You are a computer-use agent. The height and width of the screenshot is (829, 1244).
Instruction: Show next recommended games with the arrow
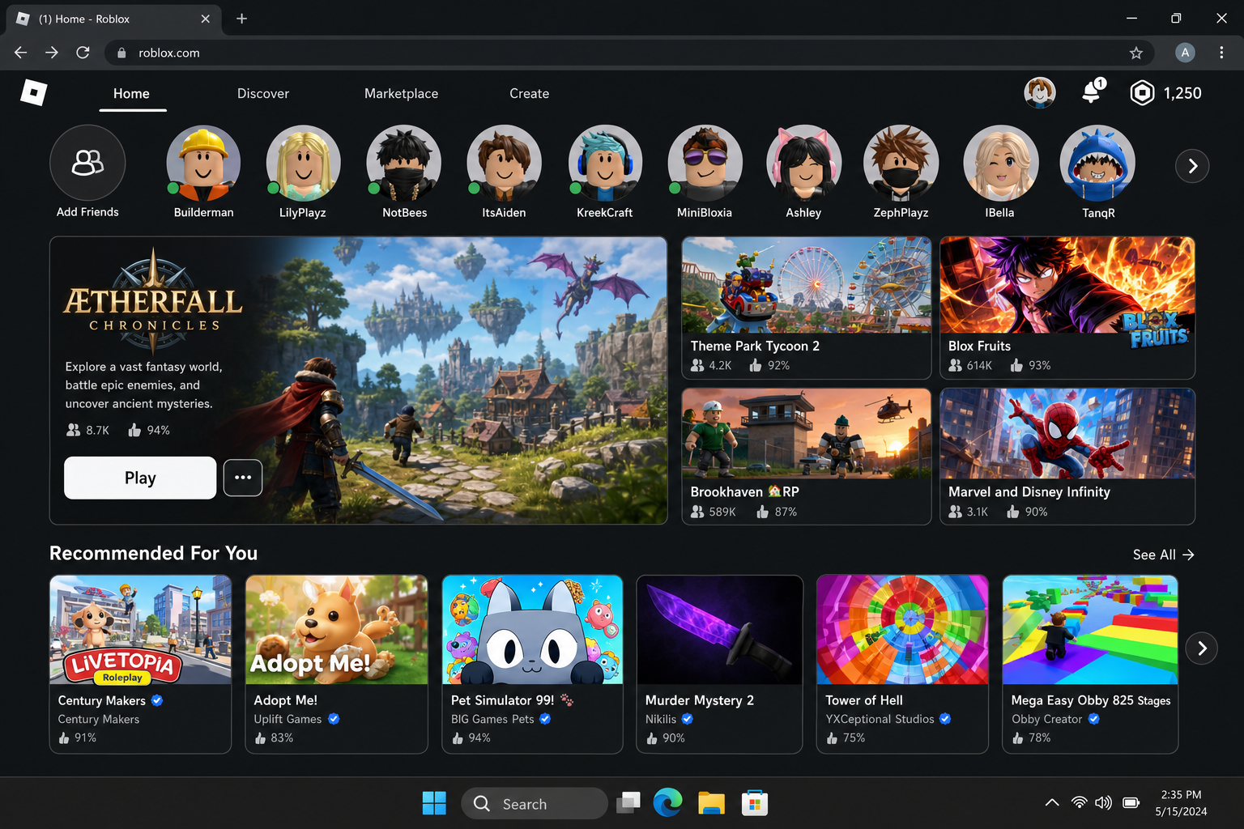[x=1202, y=648]
